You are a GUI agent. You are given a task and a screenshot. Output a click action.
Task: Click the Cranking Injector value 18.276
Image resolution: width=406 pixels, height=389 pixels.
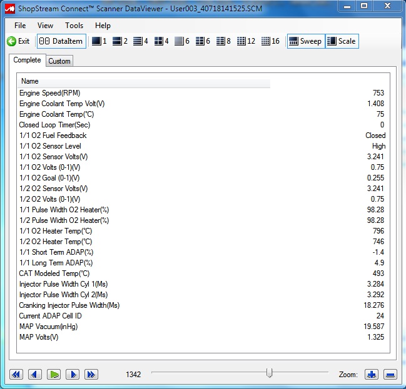tap(373, 305)
